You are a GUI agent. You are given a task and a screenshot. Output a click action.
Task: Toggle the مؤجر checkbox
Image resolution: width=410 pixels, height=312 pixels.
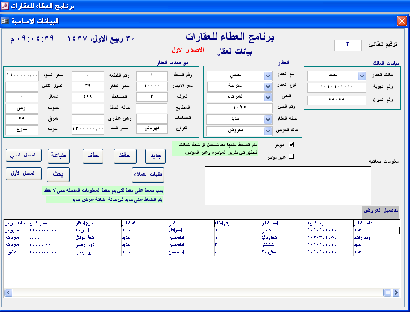(x=291, y=145)
